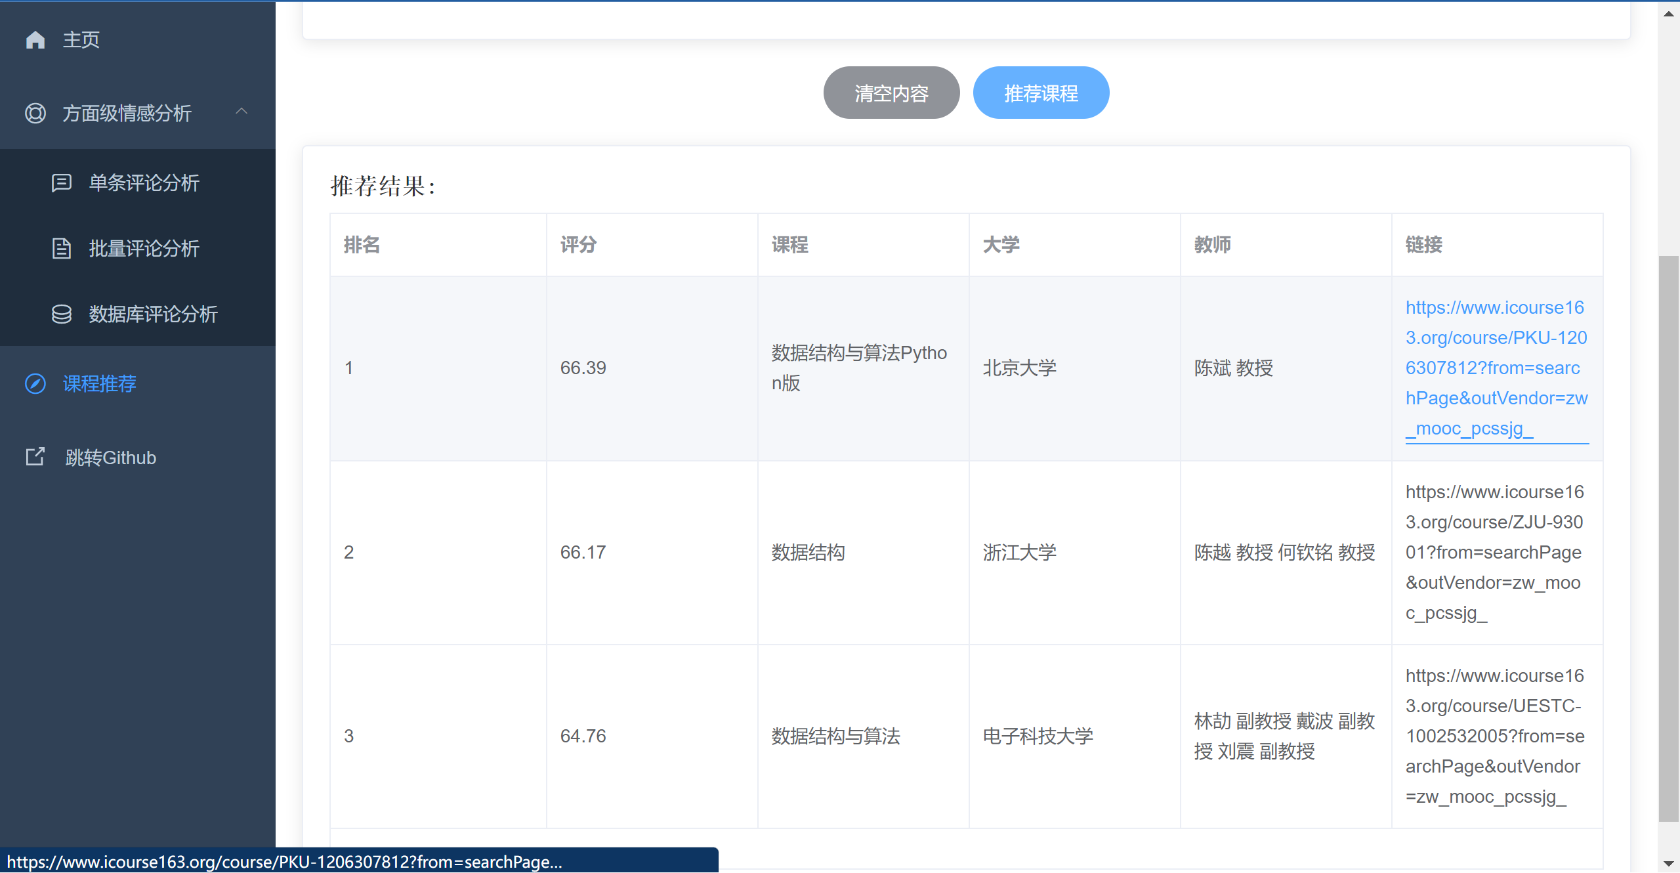
Task: Click the compass icon for 课程推荐
Action: (x=35, y=383)
